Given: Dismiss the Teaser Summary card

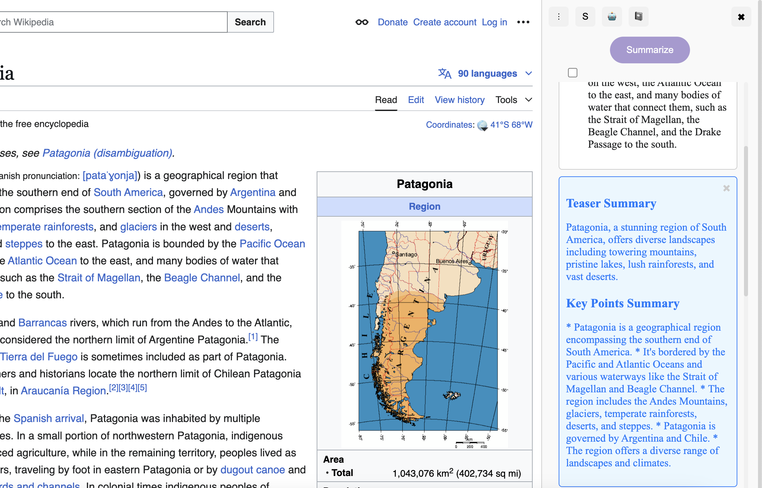Looking at the screenshot, I should pos(726,188).
